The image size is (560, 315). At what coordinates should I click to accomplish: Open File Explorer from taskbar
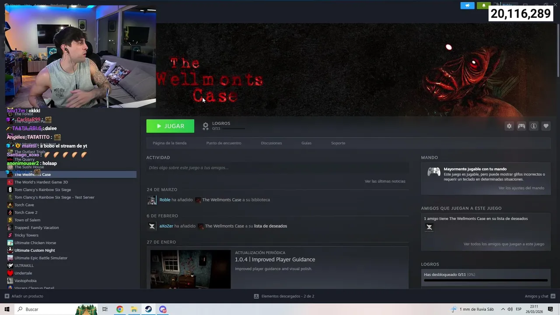tap(134, 309)
